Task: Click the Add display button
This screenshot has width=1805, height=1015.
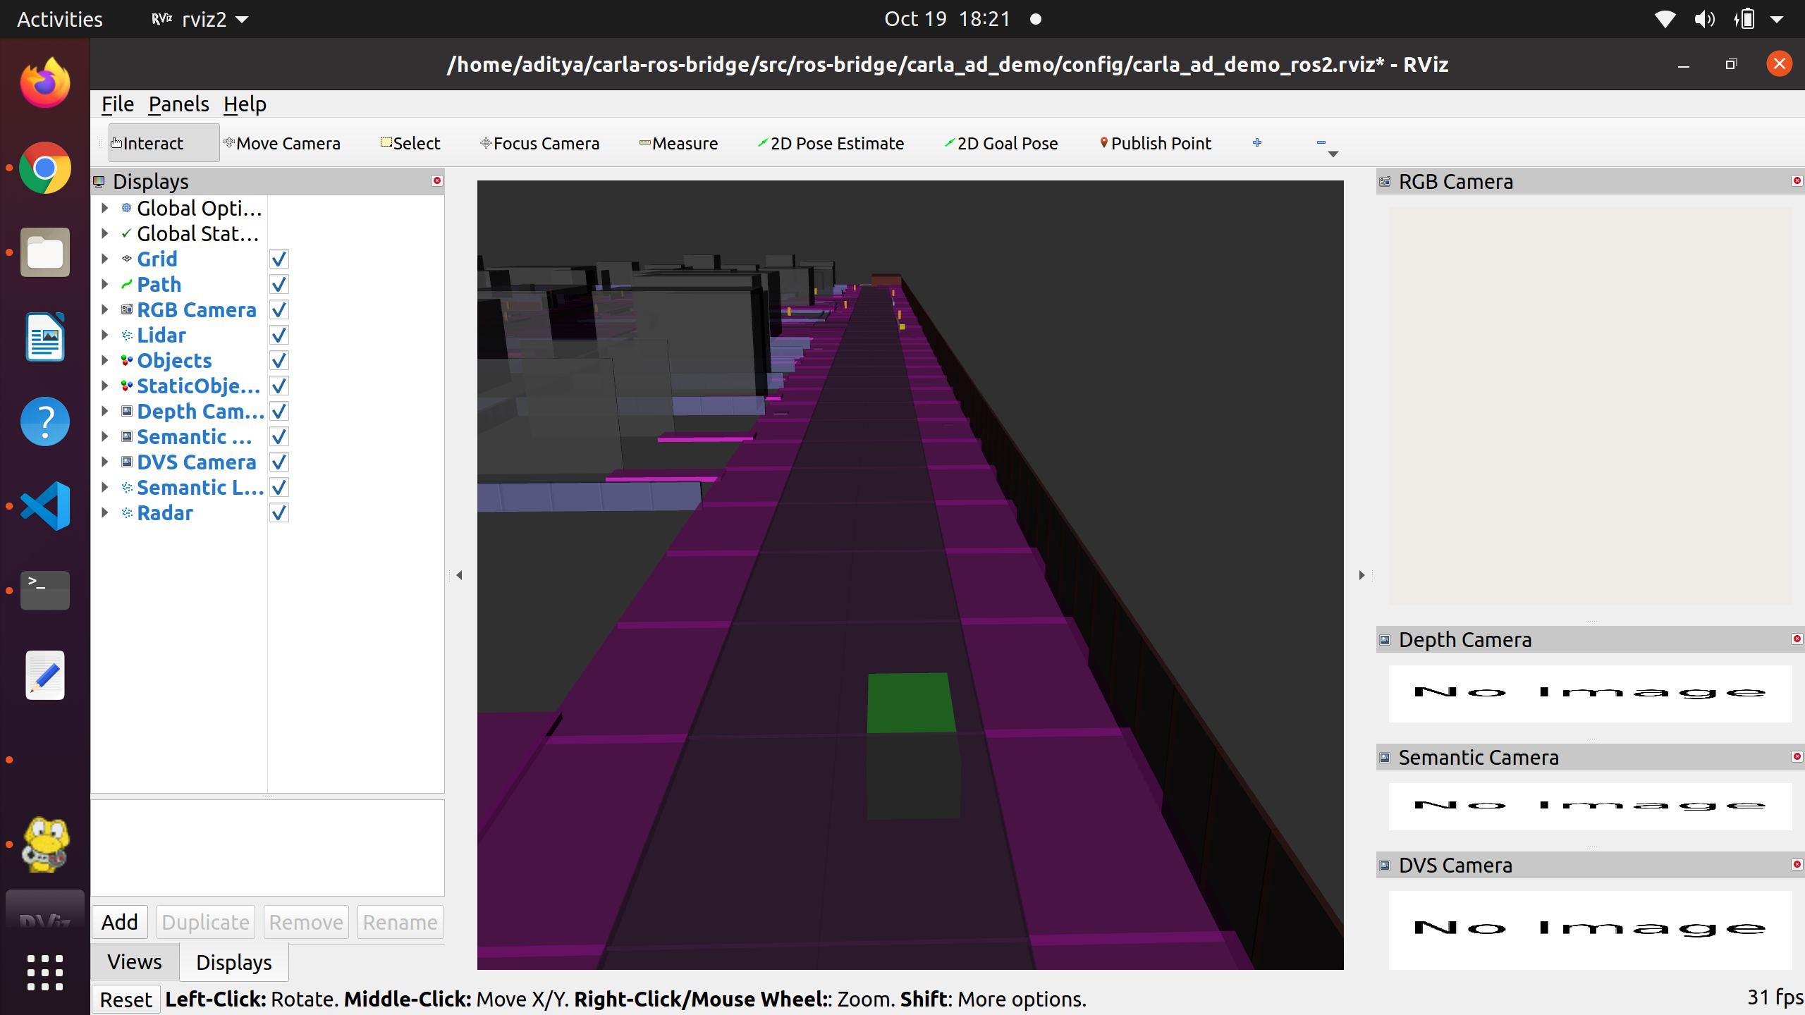Action: coord(119,922)
